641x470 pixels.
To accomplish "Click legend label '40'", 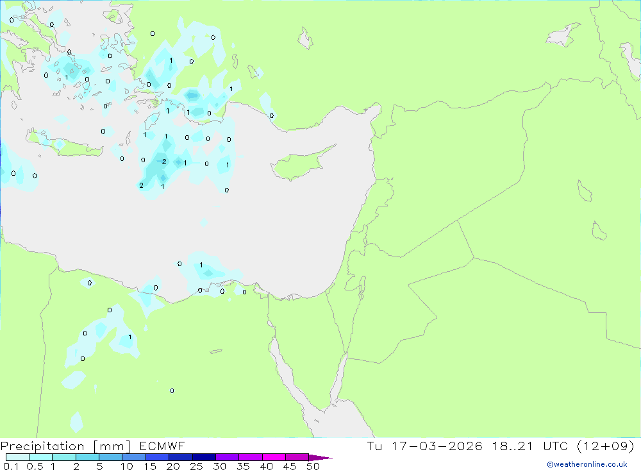I will [266, 466].
